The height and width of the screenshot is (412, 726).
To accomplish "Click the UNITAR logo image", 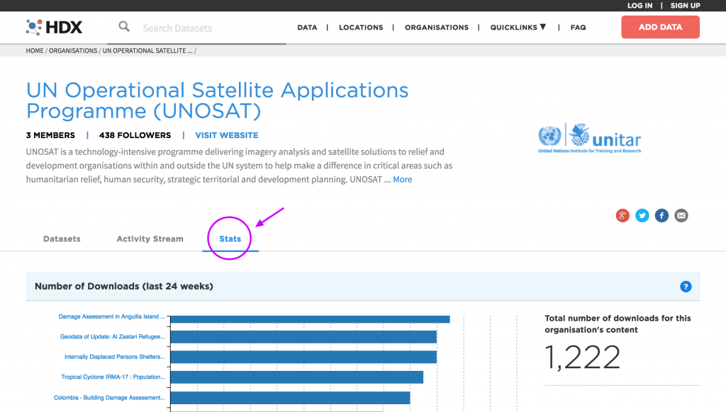I will click(589, 139).
